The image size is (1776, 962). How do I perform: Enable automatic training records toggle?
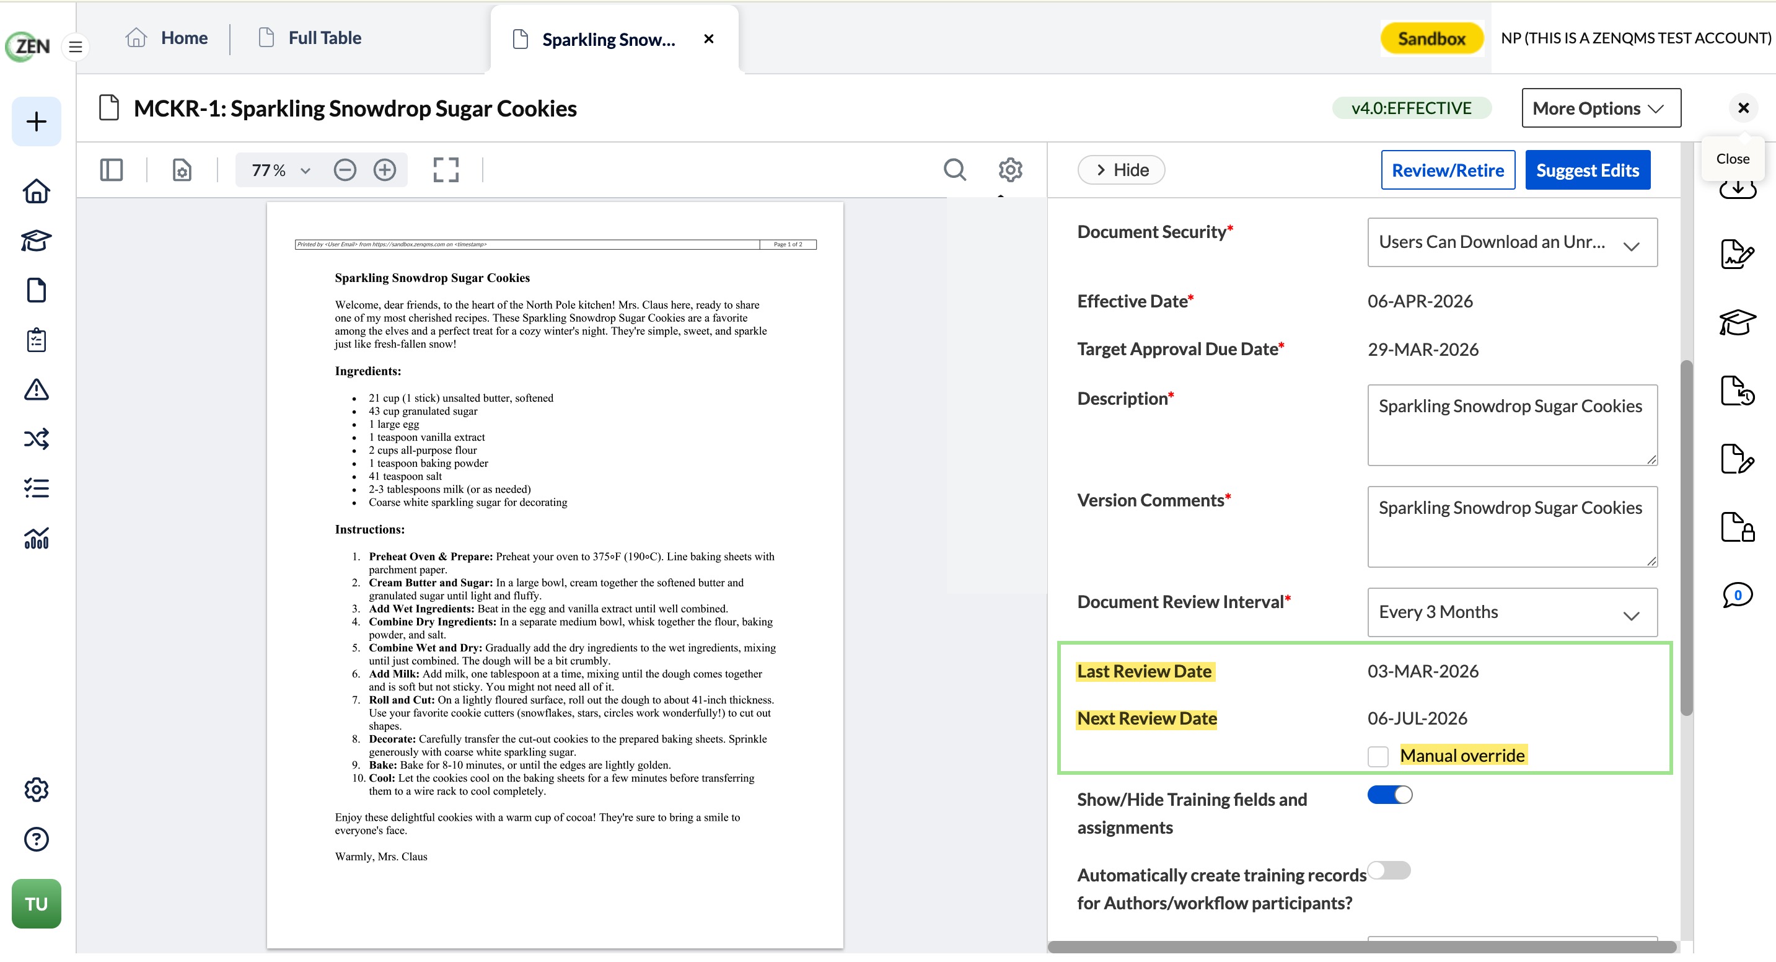[1390, 870]
